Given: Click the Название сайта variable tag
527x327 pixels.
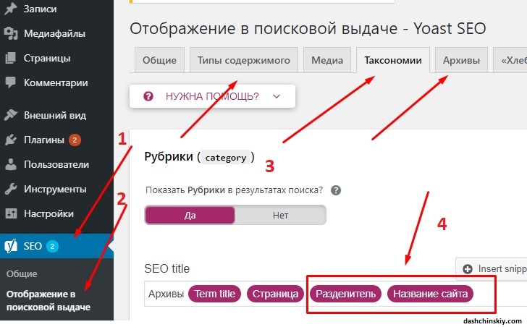Looking at the screenshot, I should point(430,294).
